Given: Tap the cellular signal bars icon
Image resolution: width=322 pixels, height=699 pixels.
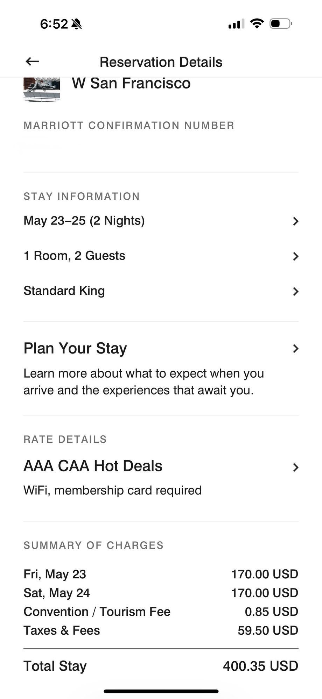Looking at the screenshot, I should tap(236, 24).
